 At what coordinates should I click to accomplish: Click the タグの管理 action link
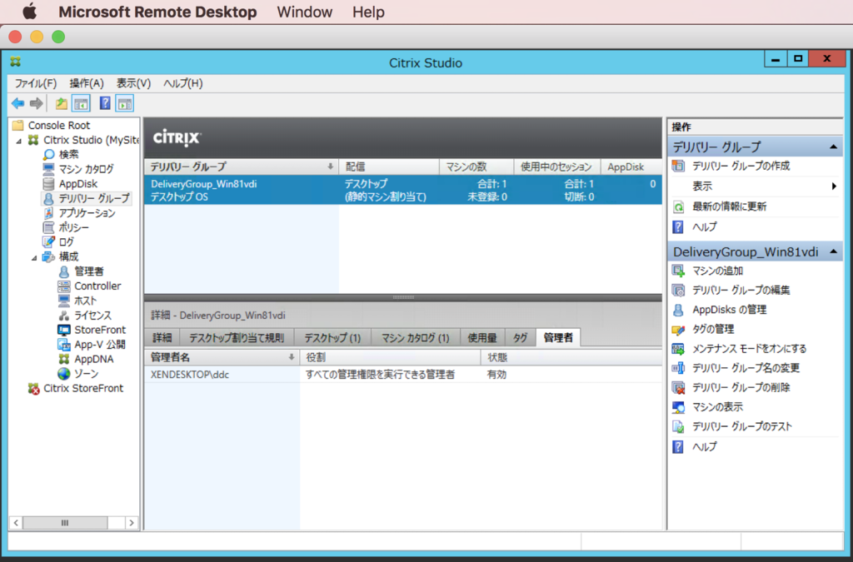coord(713,330)
